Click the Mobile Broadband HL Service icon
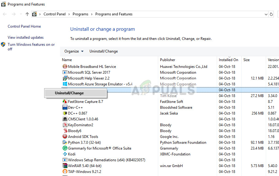This screenshot has width=279, height=176. pos(65,67)
